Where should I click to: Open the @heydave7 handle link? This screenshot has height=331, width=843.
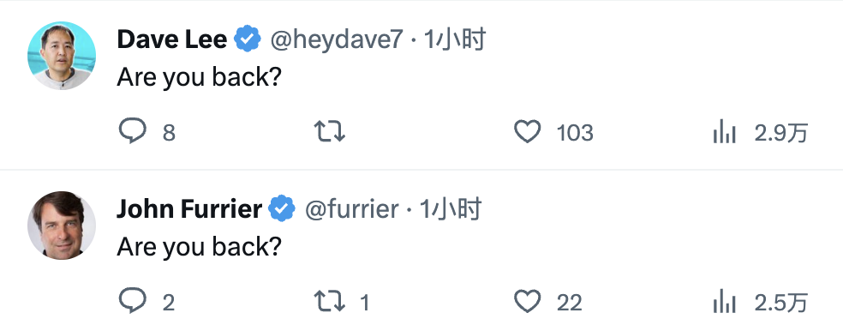[x=337, y=39]
